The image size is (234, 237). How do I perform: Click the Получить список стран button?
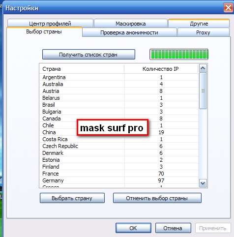pyautogui.click(x=88, y=55)
